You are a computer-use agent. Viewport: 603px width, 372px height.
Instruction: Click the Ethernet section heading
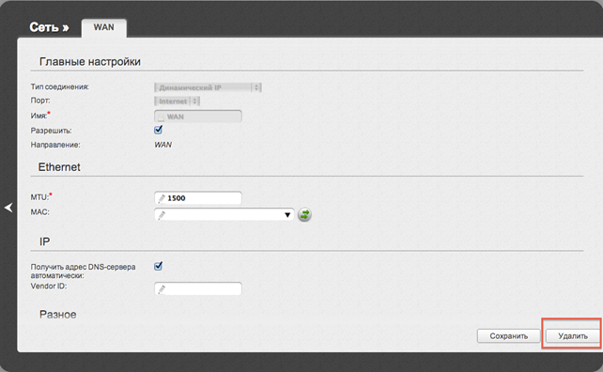point(59,167)
